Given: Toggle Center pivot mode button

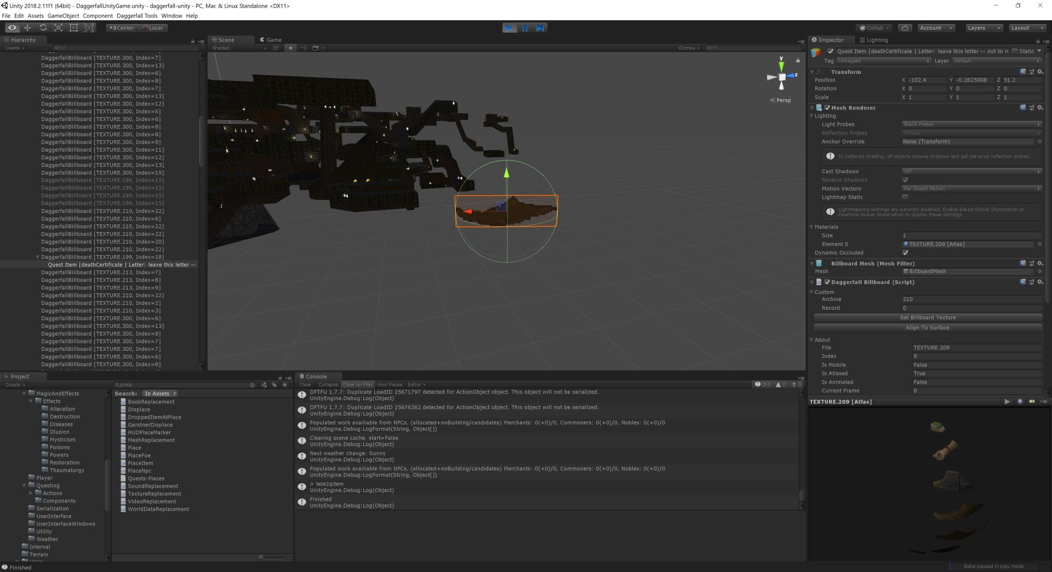Looking at the screenshot, I should coord(122,28).
